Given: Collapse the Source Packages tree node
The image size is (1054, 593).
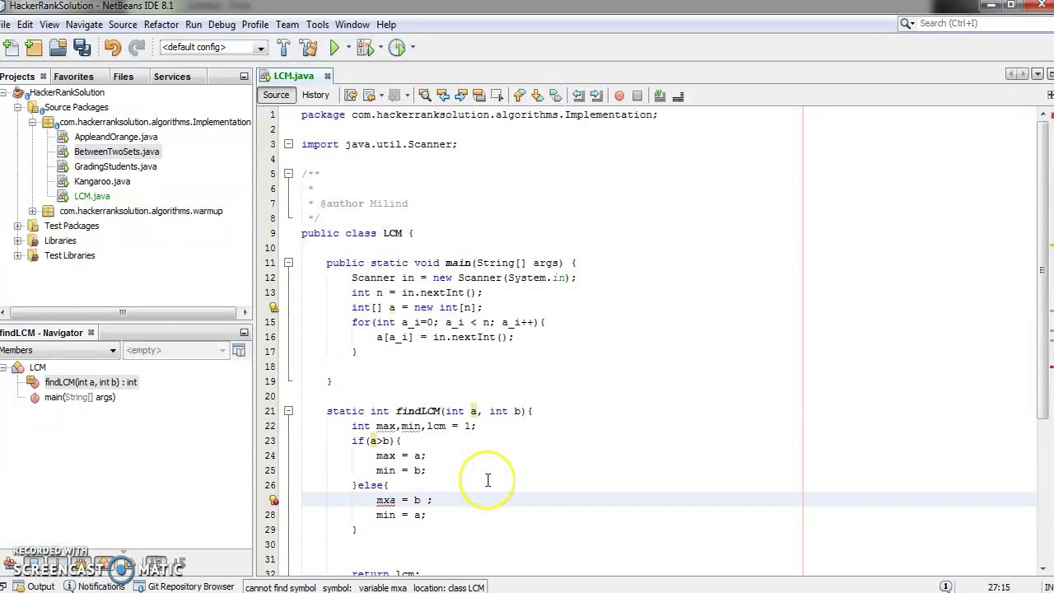Looking at the screenshot, I should click(17, 107).
